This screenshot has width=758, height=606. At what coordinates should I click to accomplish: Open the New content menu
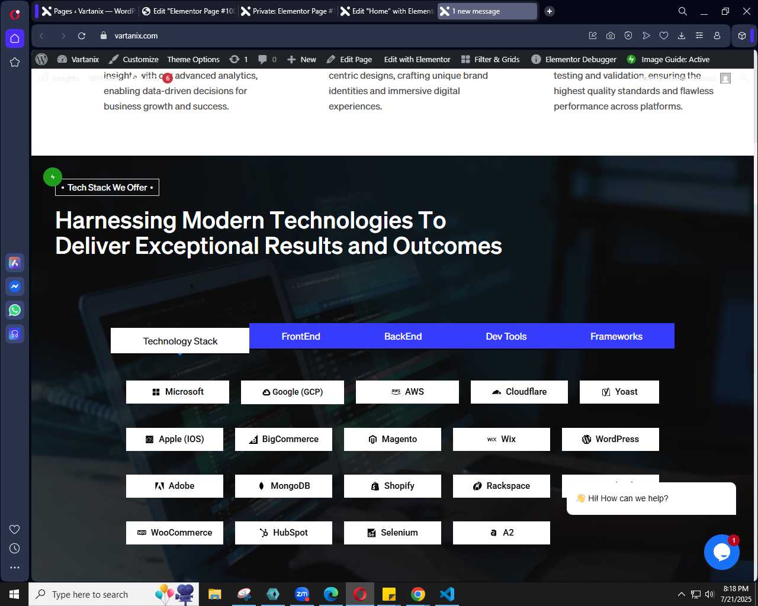(301, 59)
